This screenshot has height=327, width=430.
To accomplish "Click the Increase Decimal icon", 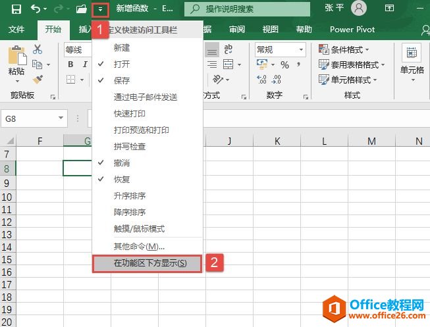I will coord(261,80).
